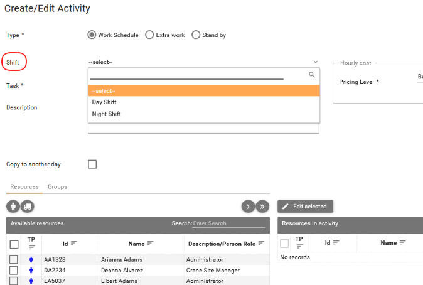Viewport: 423px width, 285px height.
Task: Collapse the Shift dropdown using its chevron
Action: (315, 62)
